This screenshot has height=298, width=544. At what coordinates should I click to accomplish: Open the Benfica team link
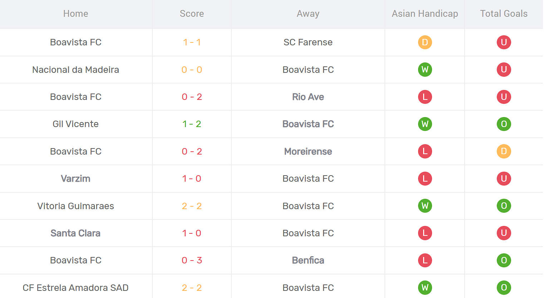tap(308, 260)
